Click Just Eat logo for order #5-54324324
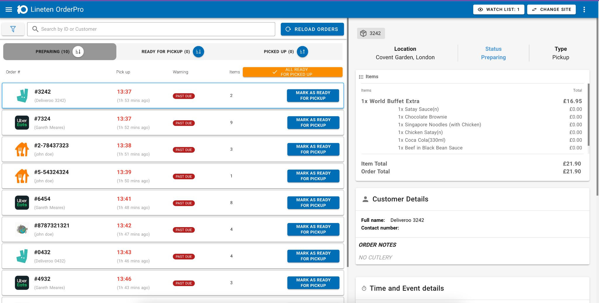The height and width of the screenshot is (303, 599). 22,176
